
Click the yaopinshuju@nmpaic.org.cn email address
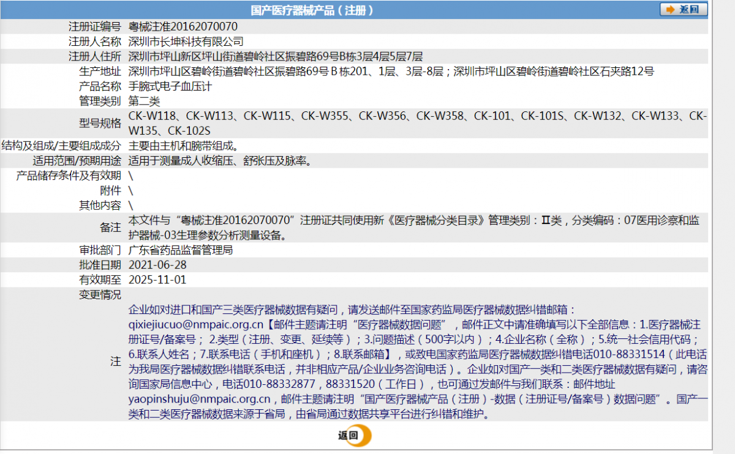[199, 399]
